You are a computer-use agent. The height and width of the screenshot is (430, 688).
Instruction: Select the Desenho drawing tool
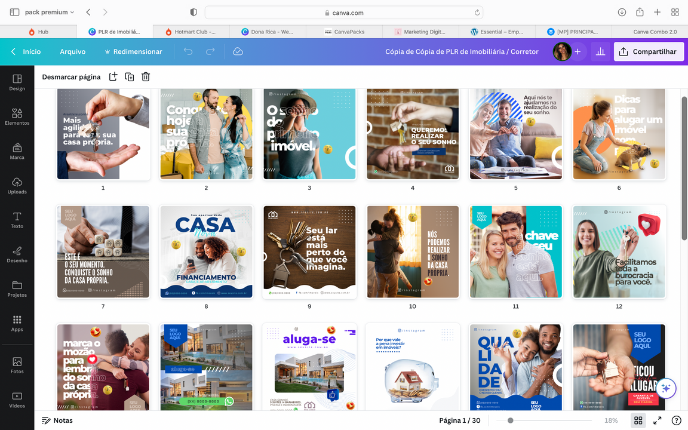[x=17, y=254]
